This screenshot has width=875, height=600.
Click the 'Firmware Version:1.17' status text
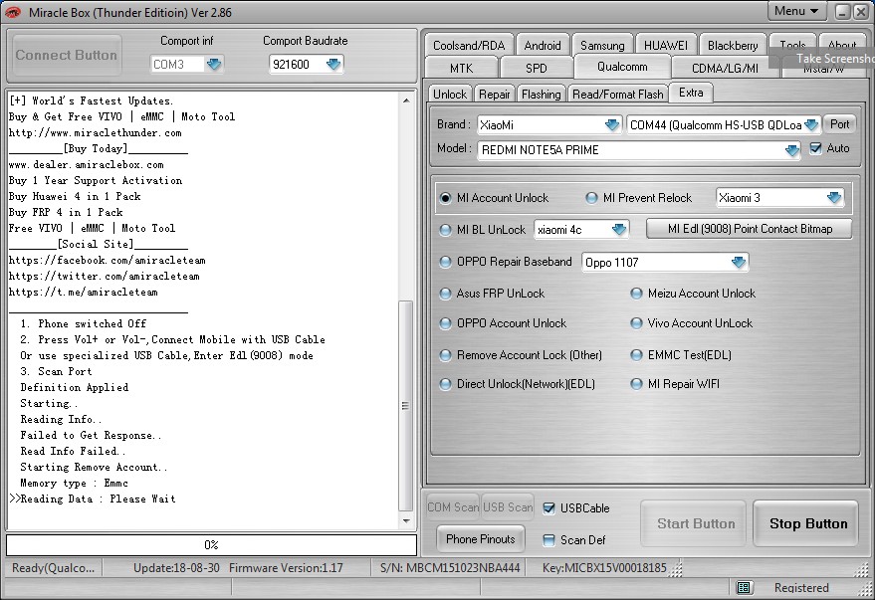pyautogui.click(x=286, y=568)
